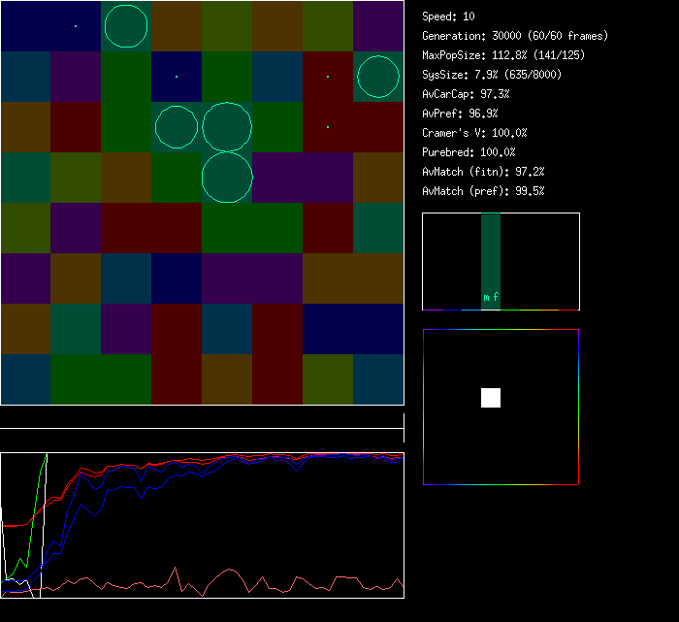Click the circle in the grid's top row
Image resolution: width=679 pixels, height=622 pixels.
(x=126, y=26)
